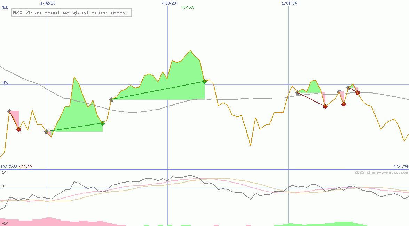Image resolution: width=409 pixels, height=226 pixels.
Task: Click gray entry dot starting longest green trendline
Action: point(111,99)
